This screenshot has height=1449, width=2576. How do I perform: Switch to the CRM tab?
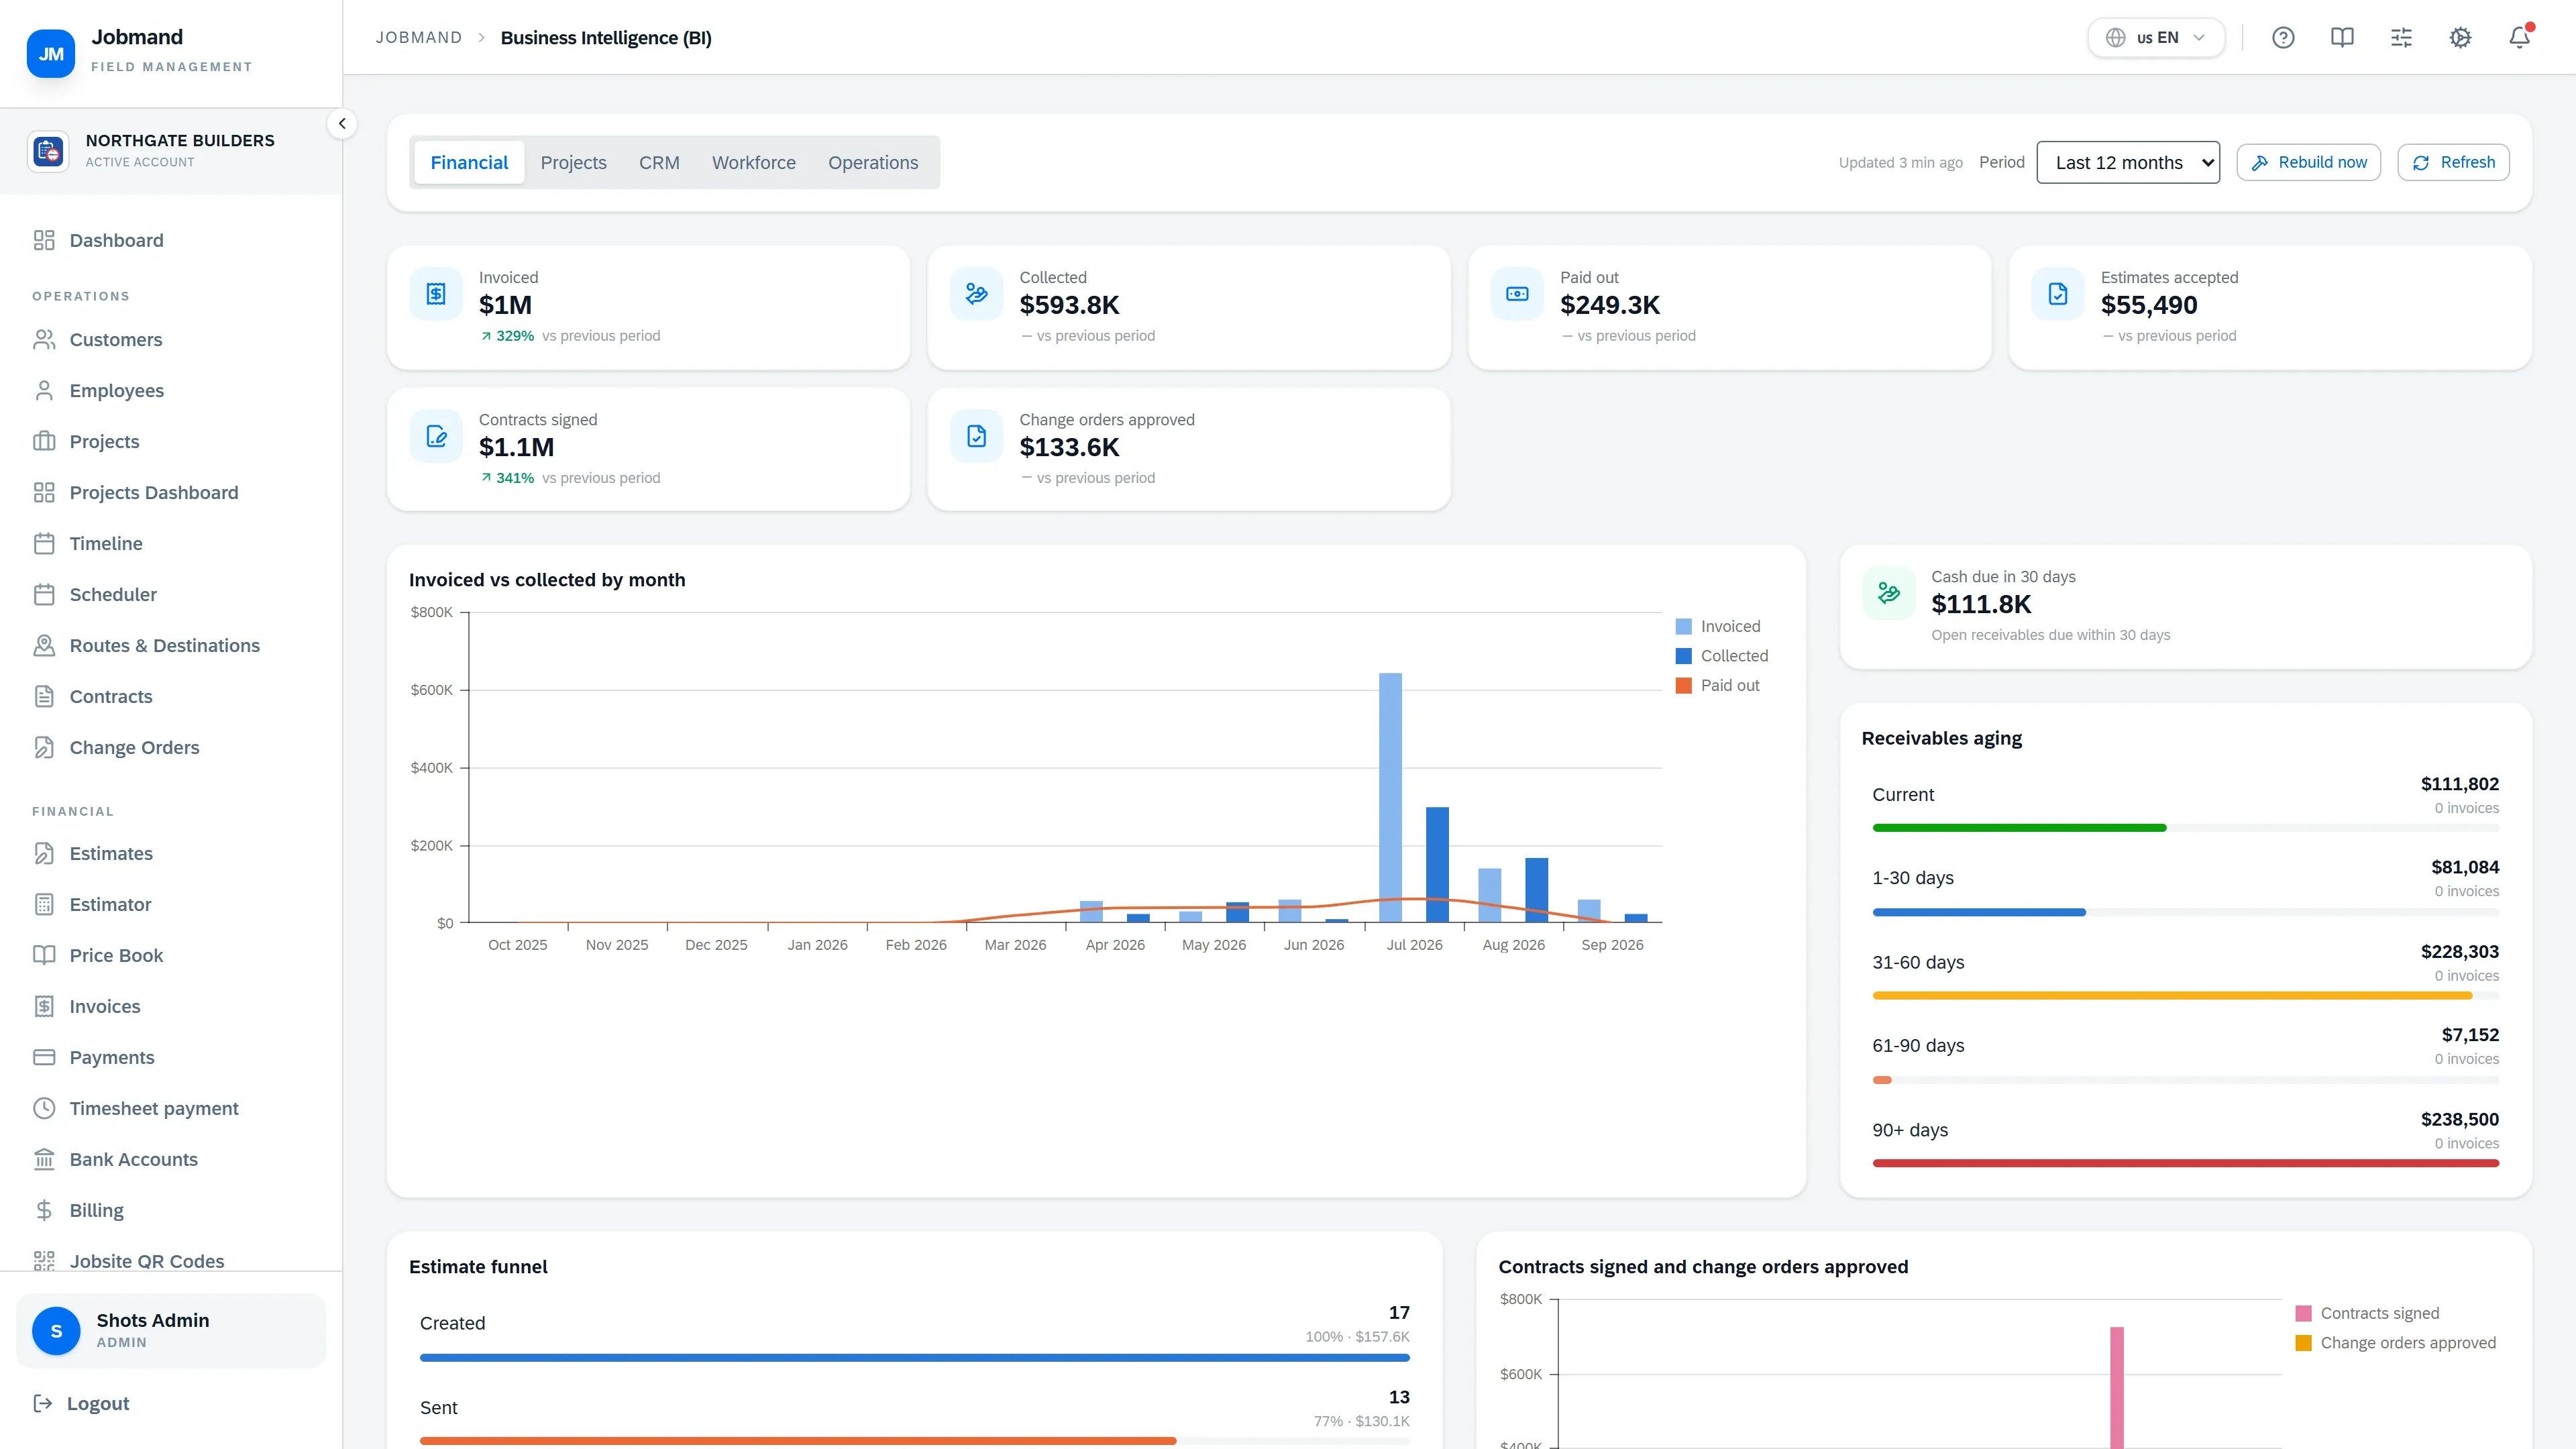659,162
